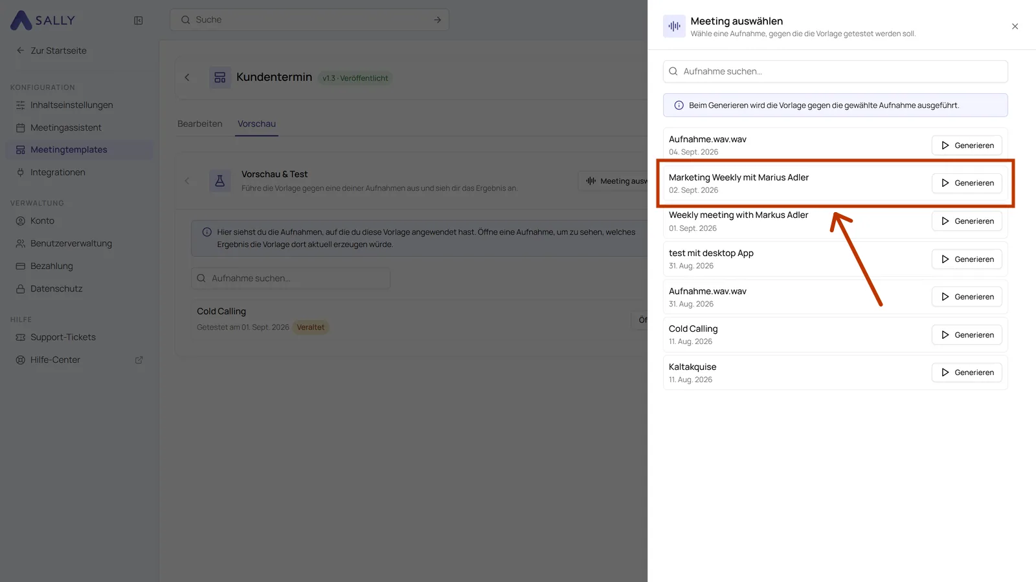Click the search arrow in Suche bar

coord(437,20)
